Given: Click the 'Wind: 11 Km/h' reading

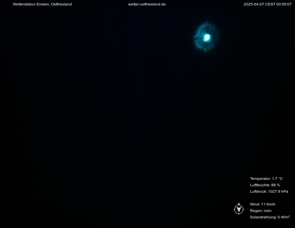Looking at the screenshot, I should [263, 204].
